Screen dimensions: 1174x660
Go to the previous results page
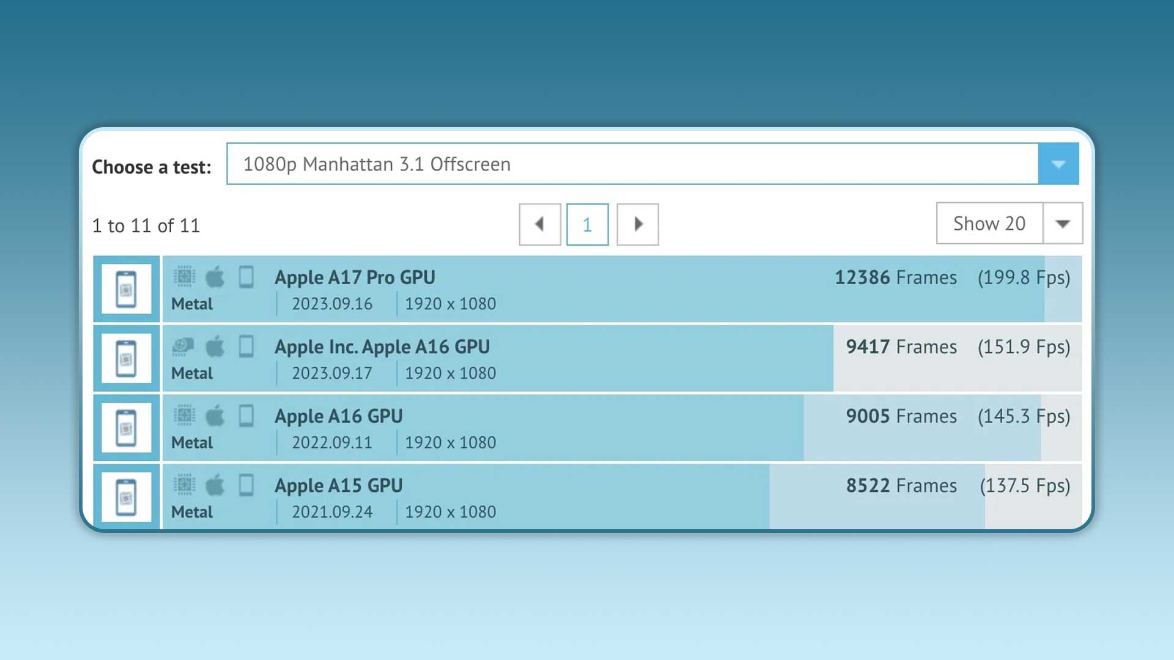tap(540, 224)
